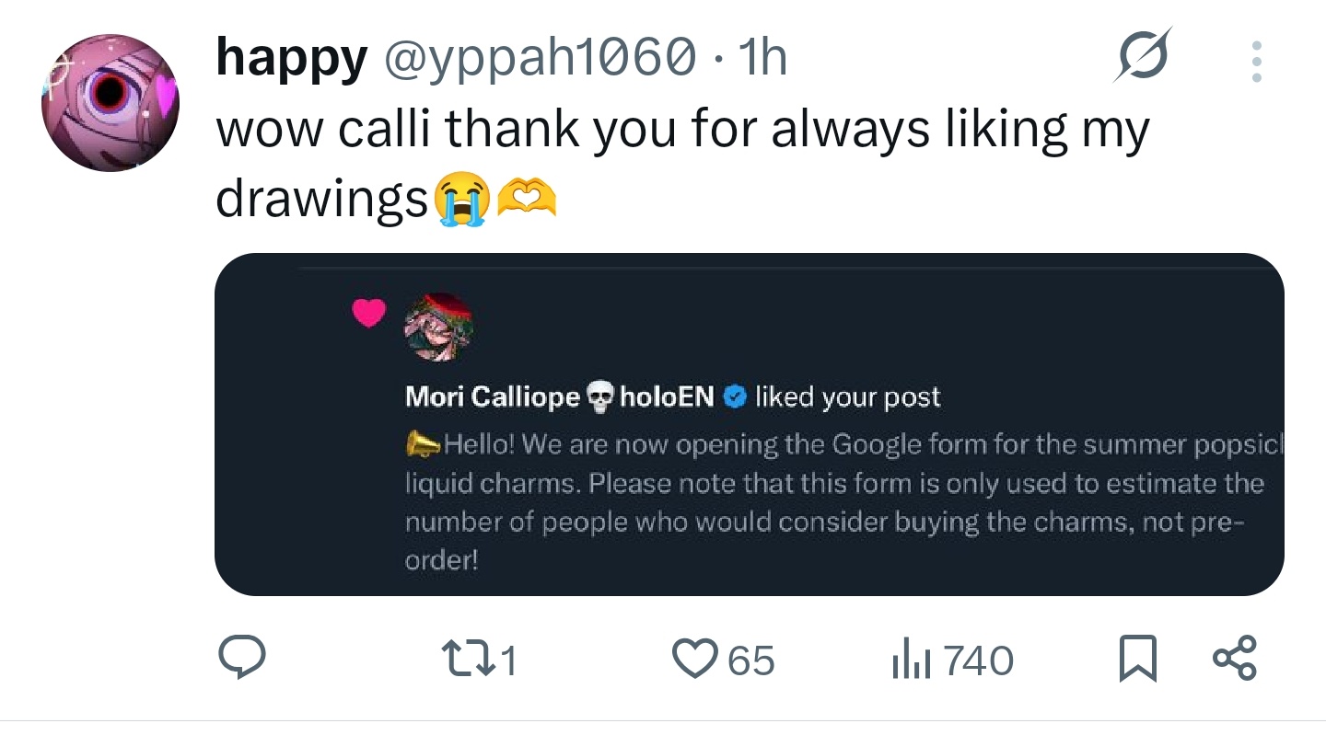Click the 65 likes count
Screen dimensions: 1326x735
click(751, 660)
